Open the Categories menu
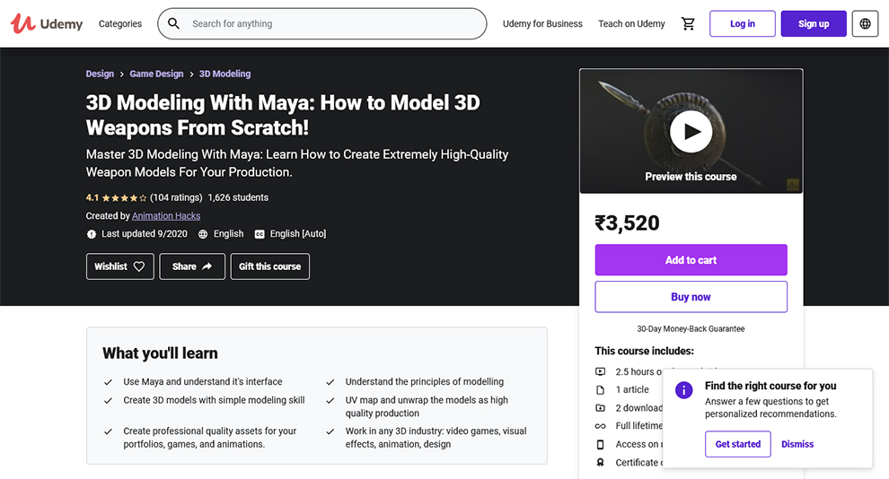Screen dimensions: 889x479 coord(120,24)
